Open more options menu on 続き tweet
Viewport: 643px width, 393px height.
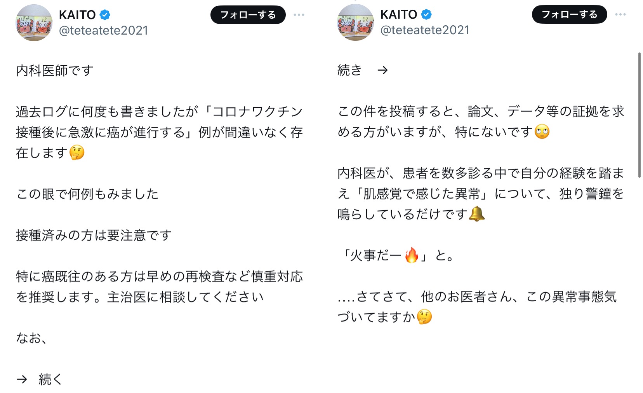[620, 14]
